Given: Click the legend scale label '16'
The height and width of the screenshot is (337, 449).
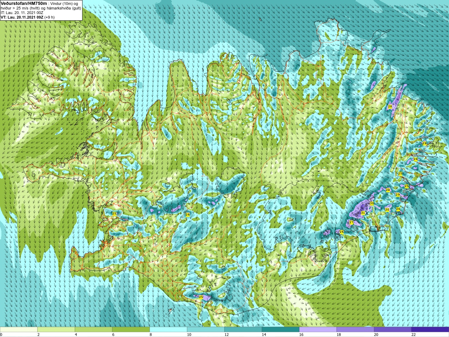Looking at the screenshot, I should pos(301,335).
